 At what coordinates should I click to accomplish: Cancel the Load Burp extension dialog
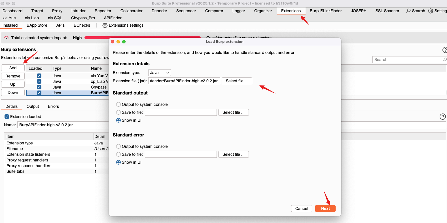pos(302,209)
